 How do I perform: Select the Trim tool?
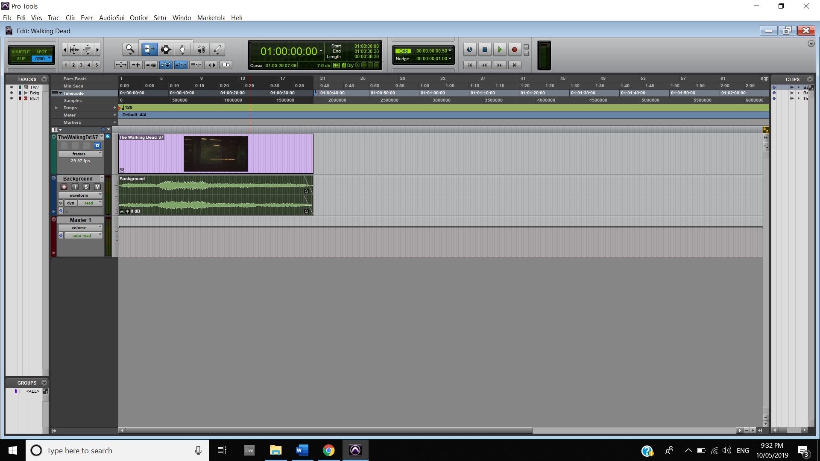tap(149, 50)
